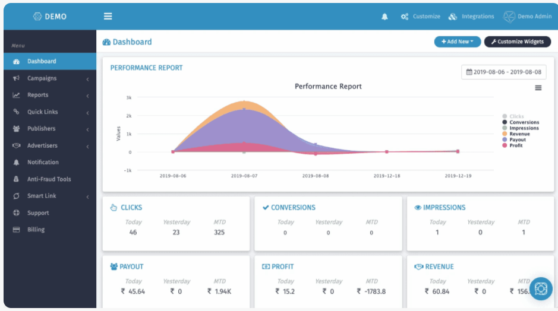
Task: Click the Integrations icon in top bar
Action: 453,17
